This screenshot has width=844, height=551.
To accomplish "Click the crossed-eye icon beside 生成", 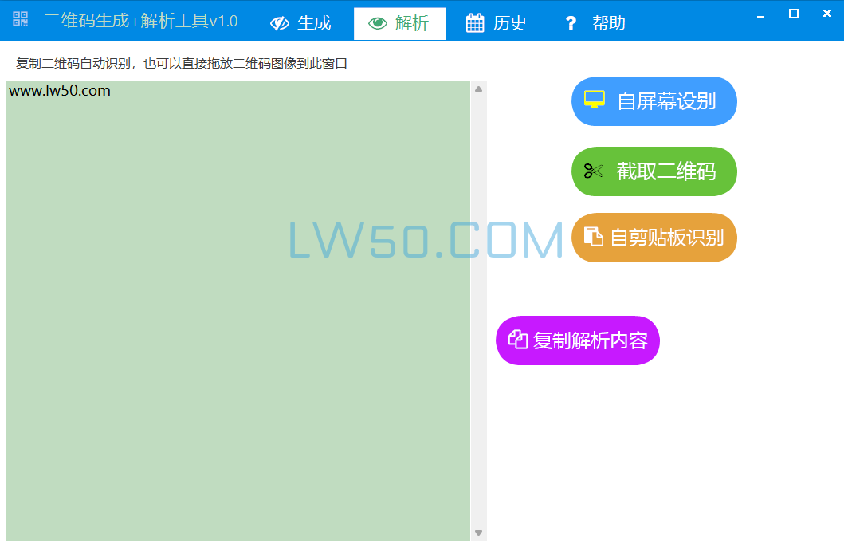I will click(x=280, y=22).
